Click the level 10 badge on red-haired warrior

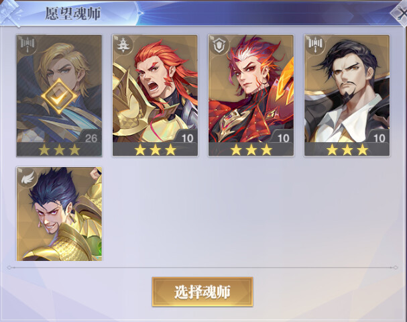187,138
